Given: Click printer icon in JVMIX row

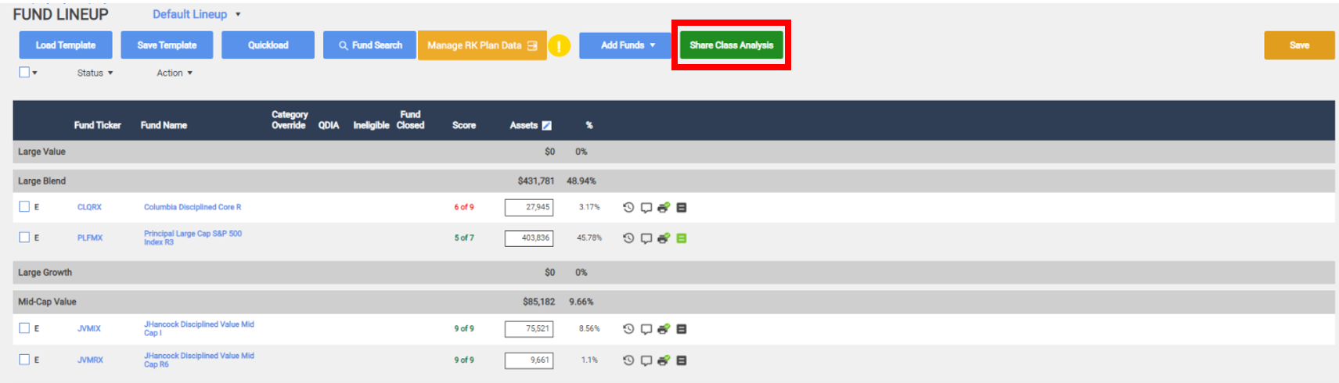Looking at the screenshot, I should (x=664, y=329).
